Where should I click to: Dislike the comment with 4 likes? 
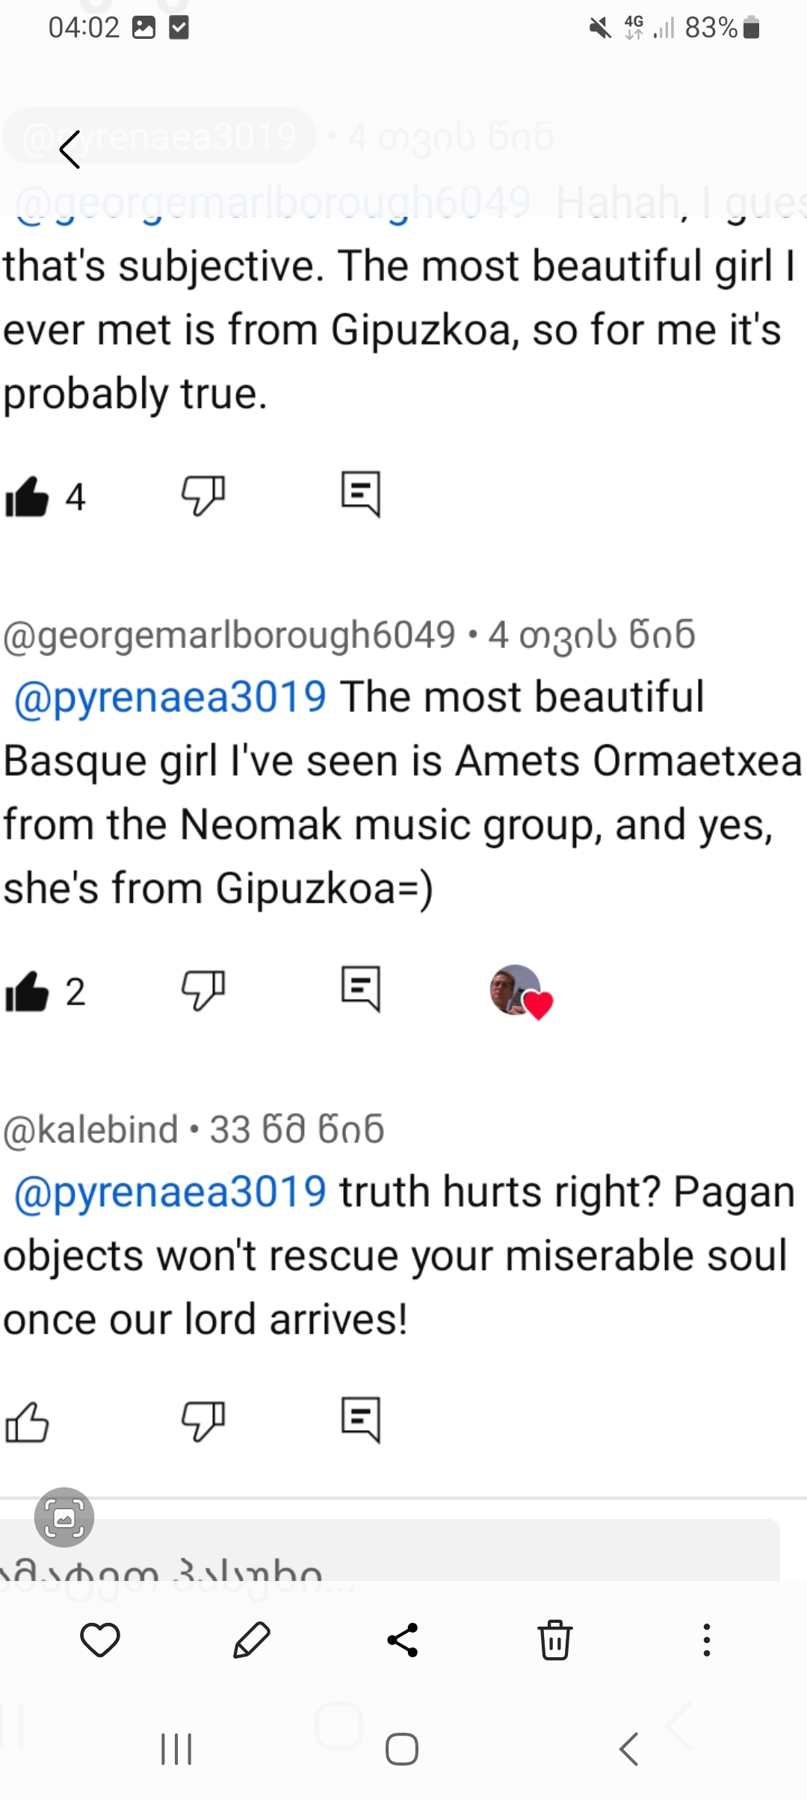tap(203, 495)
